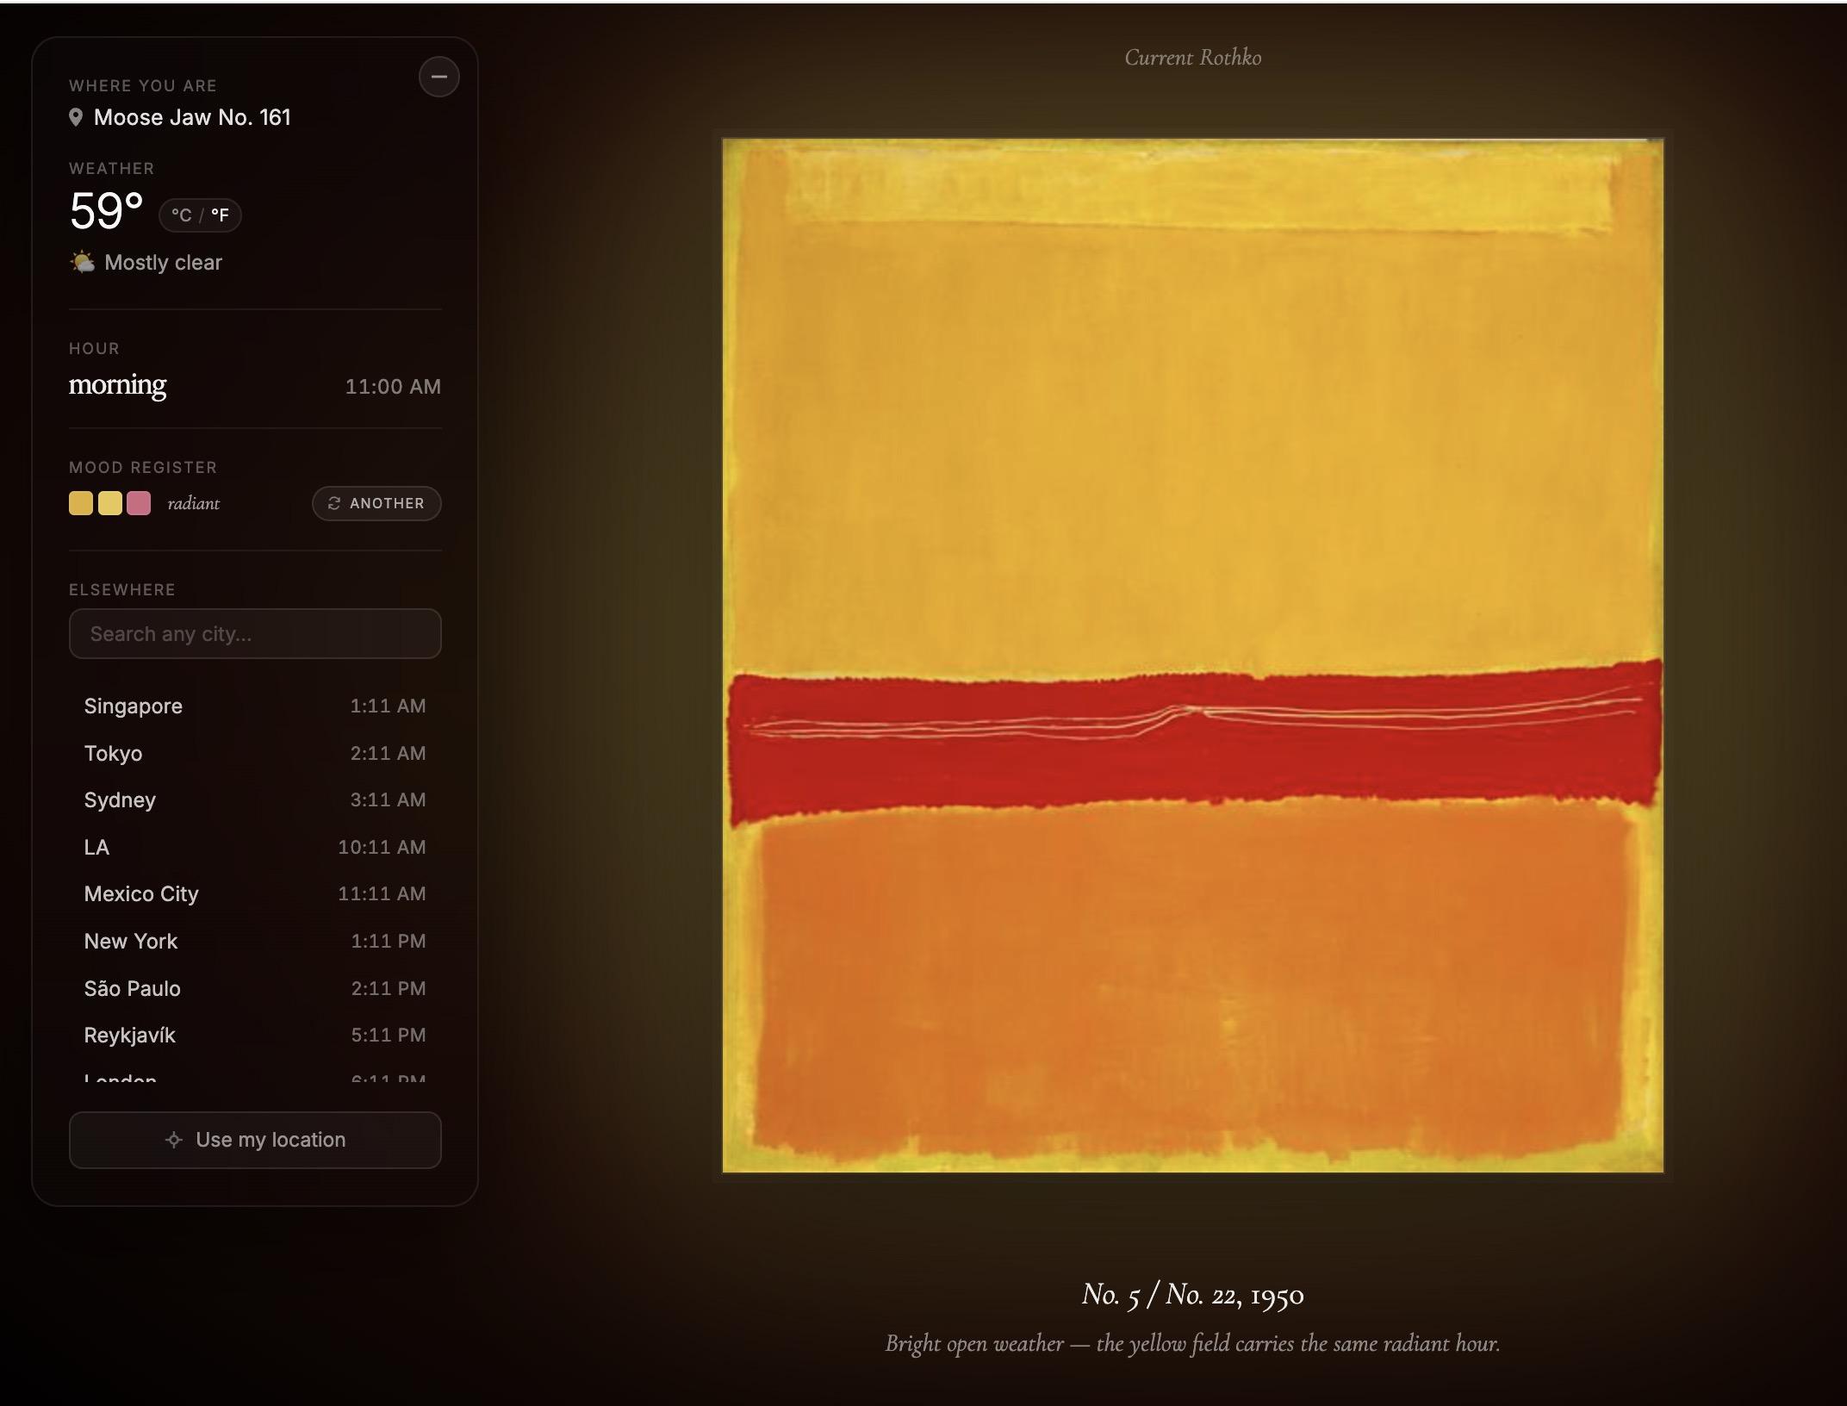1847x1406 pixels.
Task: Click the painting title No. 5 / No. 22, 1950
Action: pos(1193,1294)
